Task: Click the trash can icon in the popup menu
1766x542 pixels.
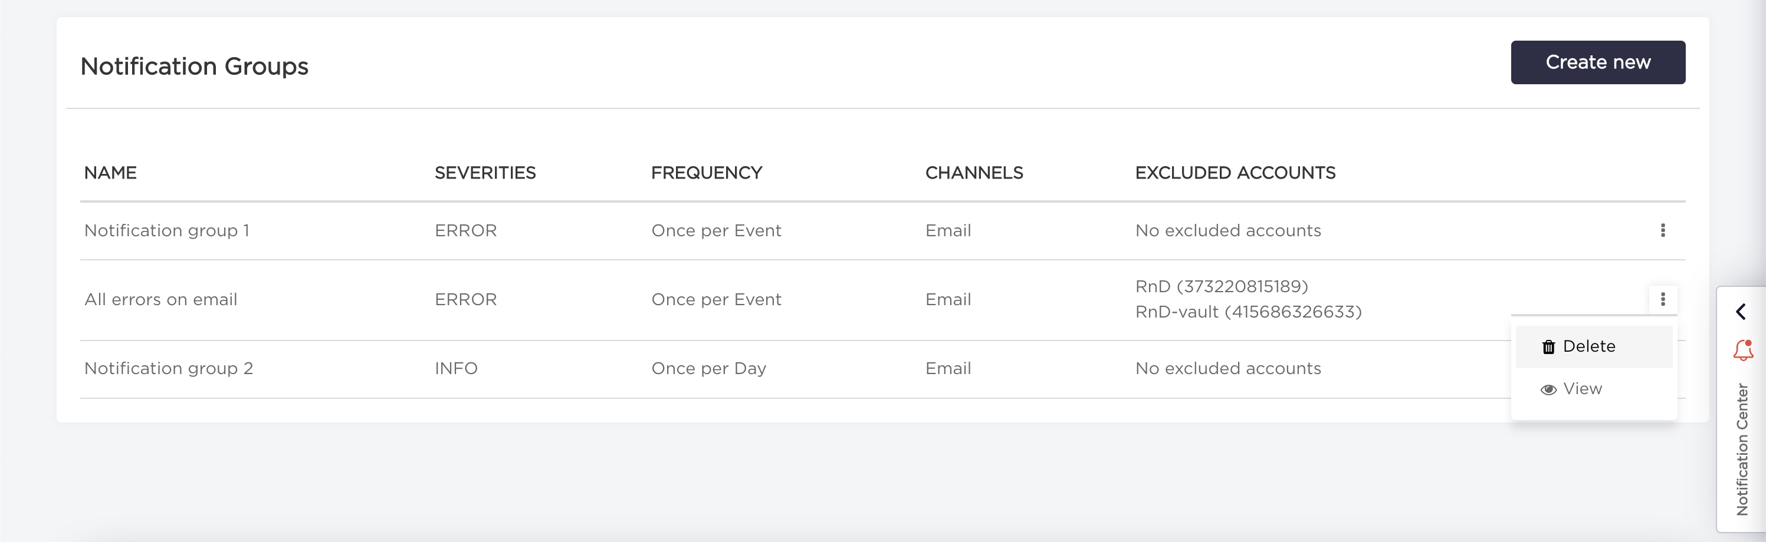Action: pyautogui.click(x=1548, y=347)
